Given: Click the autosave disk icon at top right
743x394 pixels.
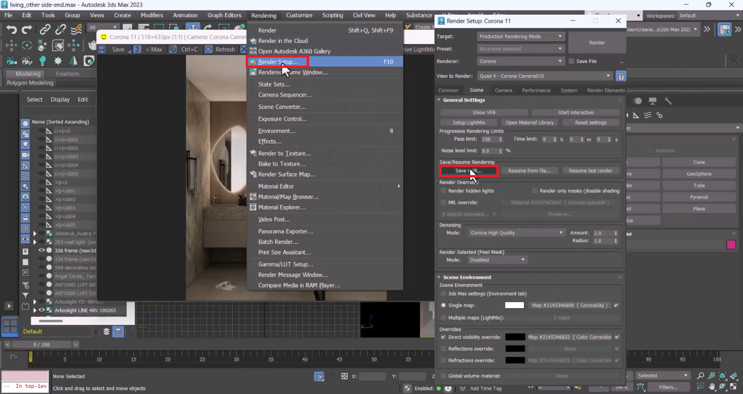Looking at the screenshot, I should coord(725,30).
